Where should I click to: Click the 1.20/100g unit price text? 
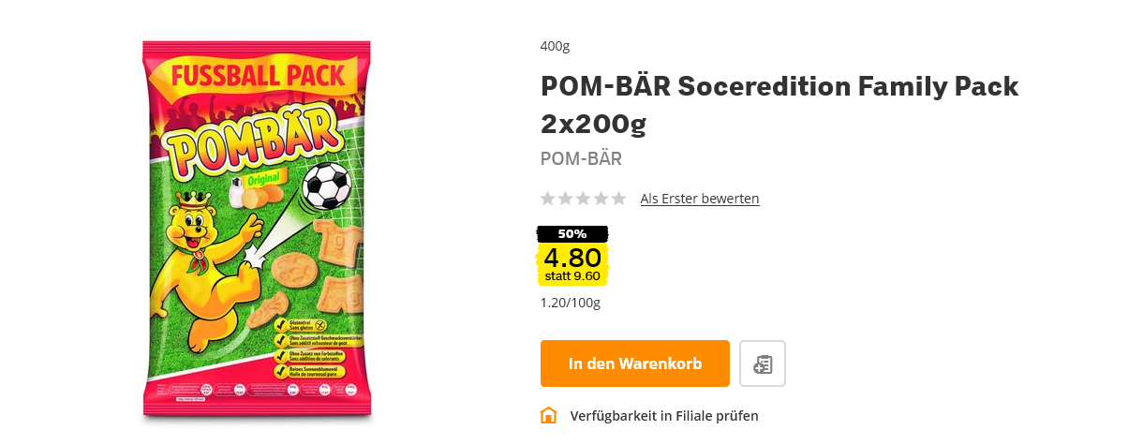(571, 303)
